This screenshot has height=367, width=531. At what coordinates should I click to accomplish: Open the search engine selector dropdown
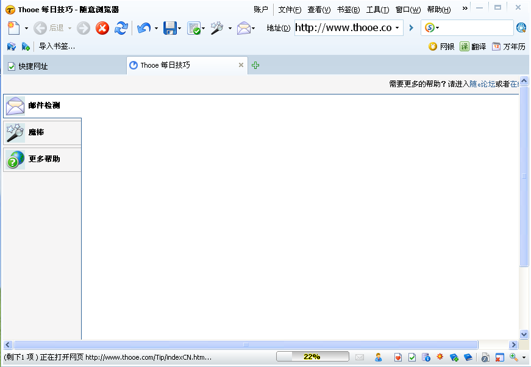coord(432,28)
